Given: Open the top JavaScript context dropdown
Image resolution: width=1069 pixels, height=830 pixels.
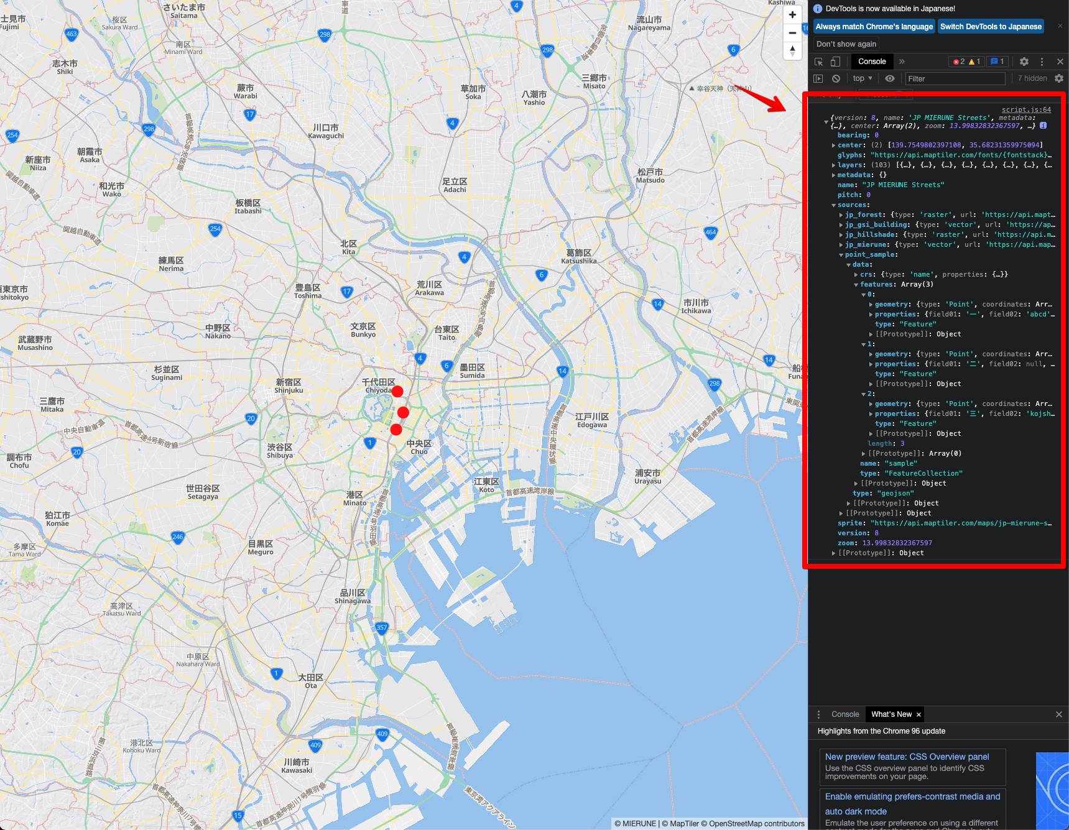Looking at the screenshot, I should click(863, 78).
